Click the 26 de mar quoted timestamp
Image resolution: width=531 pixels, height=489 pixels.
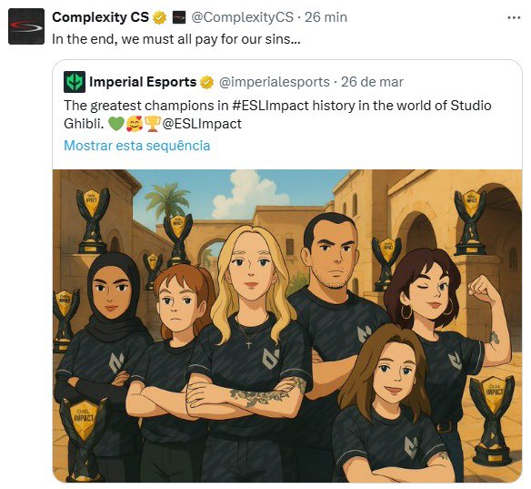(x=372, y=82)
